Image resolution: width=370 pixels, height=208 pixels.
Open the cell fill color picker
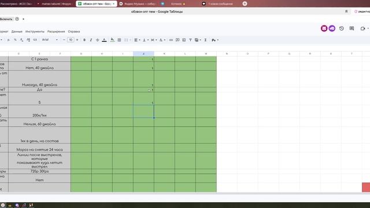pos(112,40)
